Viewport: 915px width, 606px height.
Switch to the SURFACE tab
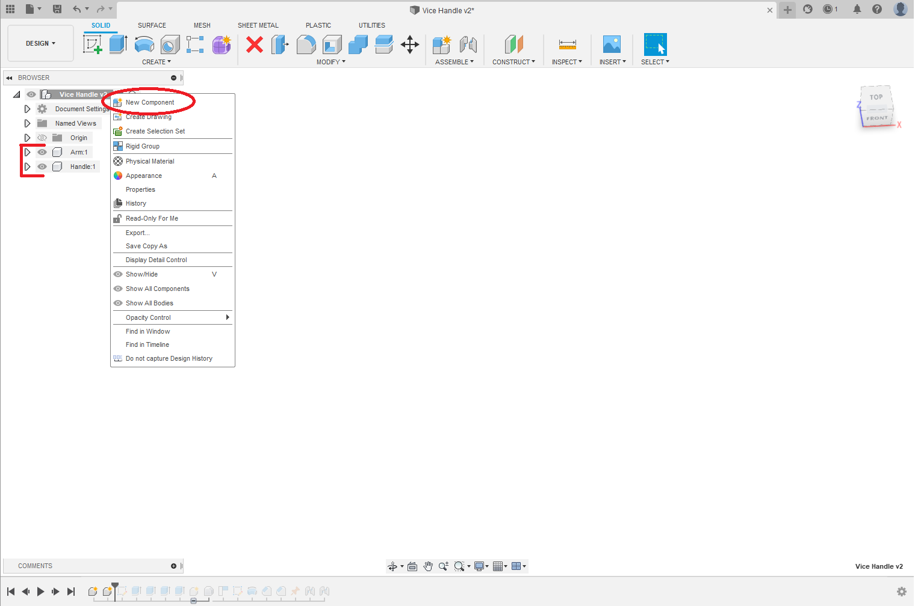click(x=152, y=25)
